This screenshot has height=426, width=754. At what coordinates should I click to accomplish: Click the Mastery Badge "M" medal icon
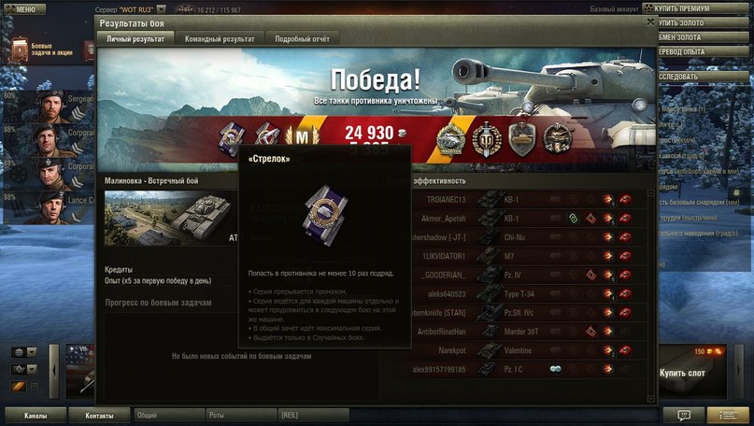coord(302,137)
